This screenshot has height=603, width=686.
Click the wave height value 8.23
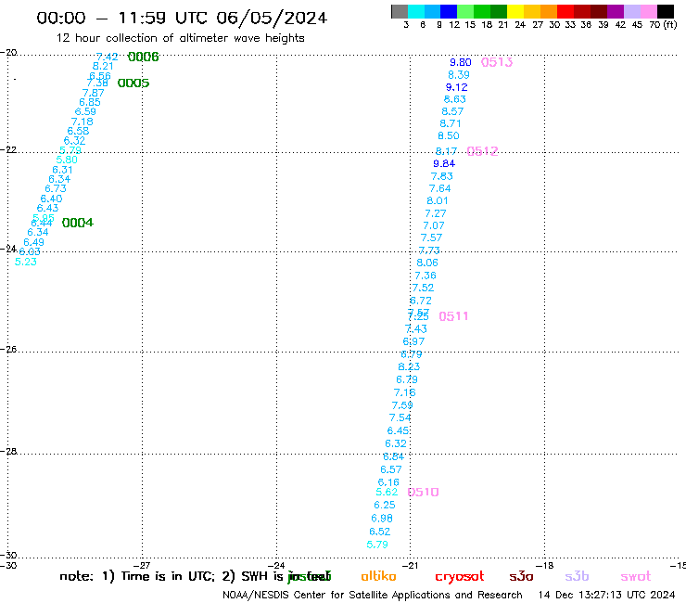(x=409, y=366)
